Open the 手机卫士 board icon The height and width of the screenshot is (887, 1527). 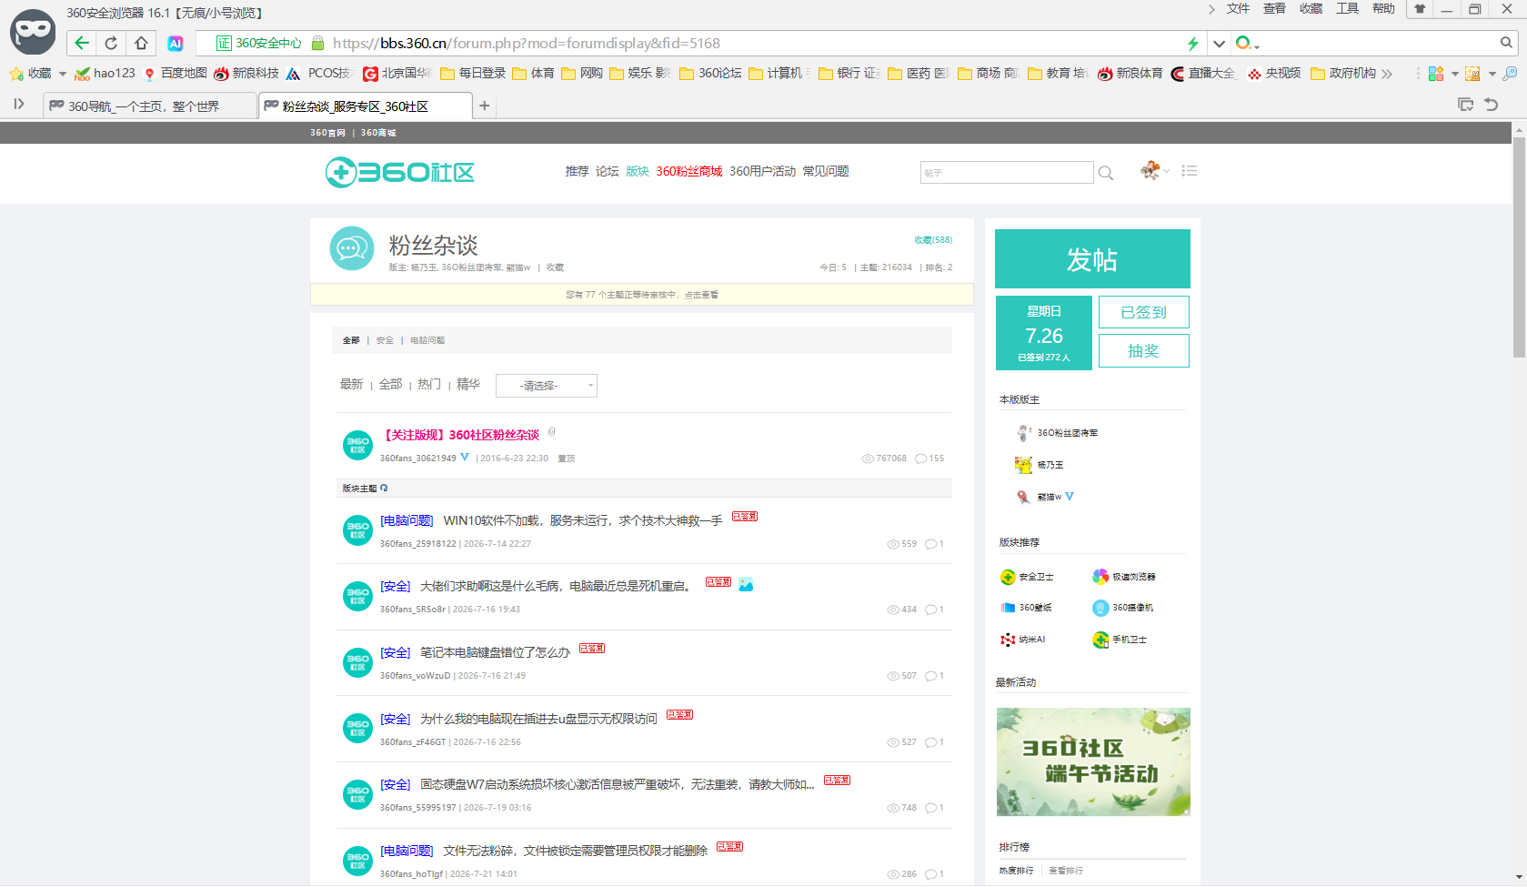point(1100,640)
